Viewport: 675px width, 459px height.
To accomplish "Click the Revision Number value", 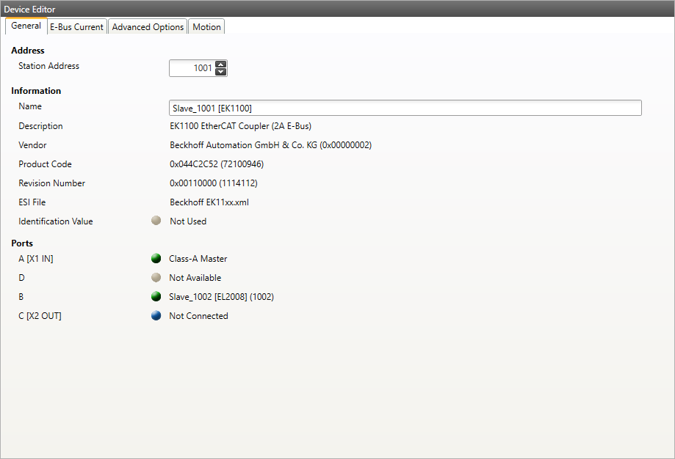I will click(x=213, y=183).
